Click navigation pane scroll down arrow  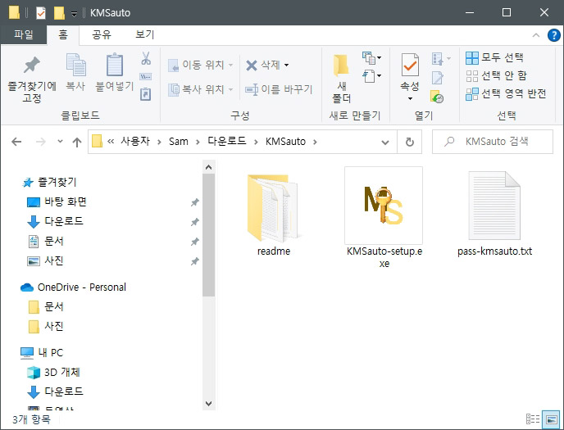[208, 404]
